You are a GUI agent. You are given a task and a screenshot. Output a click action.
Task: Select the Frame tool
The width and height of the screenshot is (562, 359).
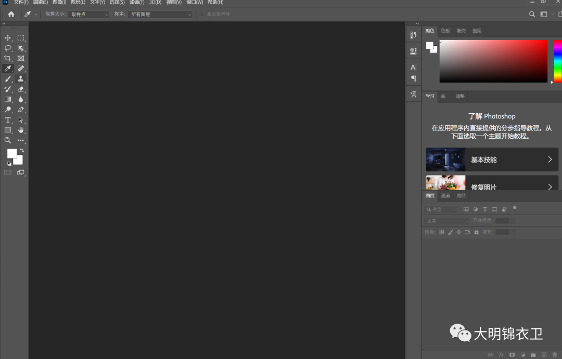pos(21,58)
